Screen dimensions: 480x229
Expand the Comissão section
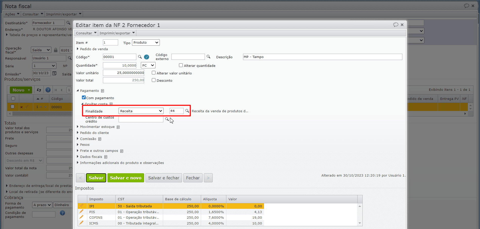pyautogui.click(x=86, y=139)
